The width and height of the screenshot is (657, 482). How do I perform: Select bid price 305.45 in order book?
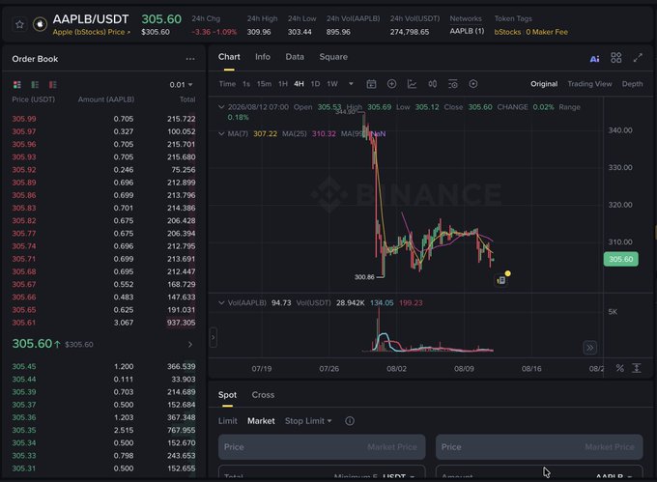point(24,366)
